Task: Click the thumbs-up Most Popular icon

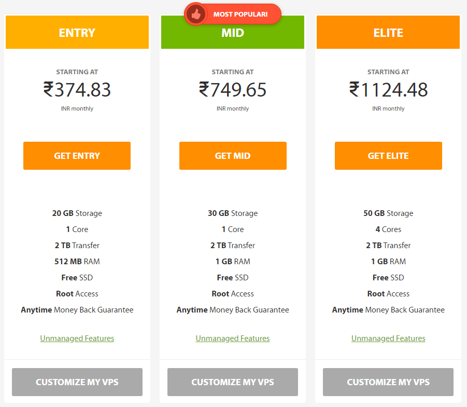Action: click(x=196, y=14)
